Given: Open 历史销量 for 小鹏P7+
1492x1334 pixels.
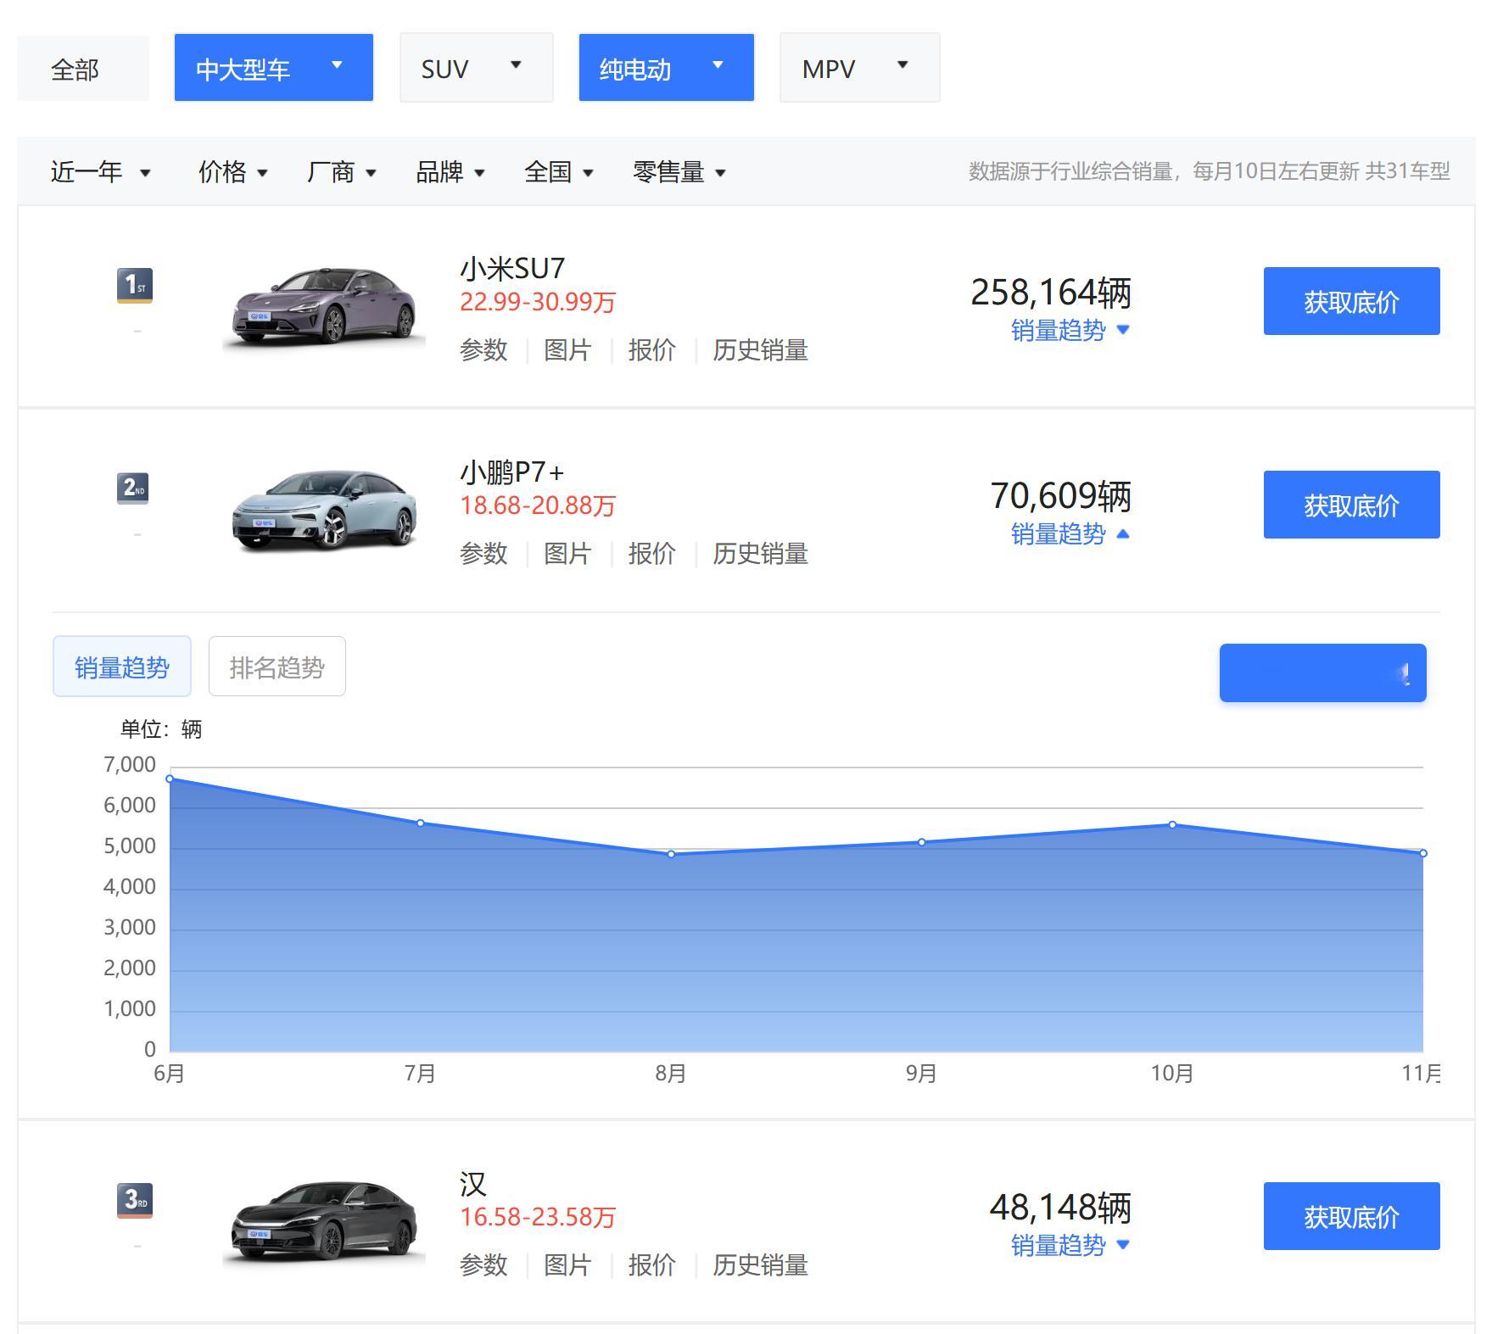Looking at the screenshot, I should tap(760, 554).
